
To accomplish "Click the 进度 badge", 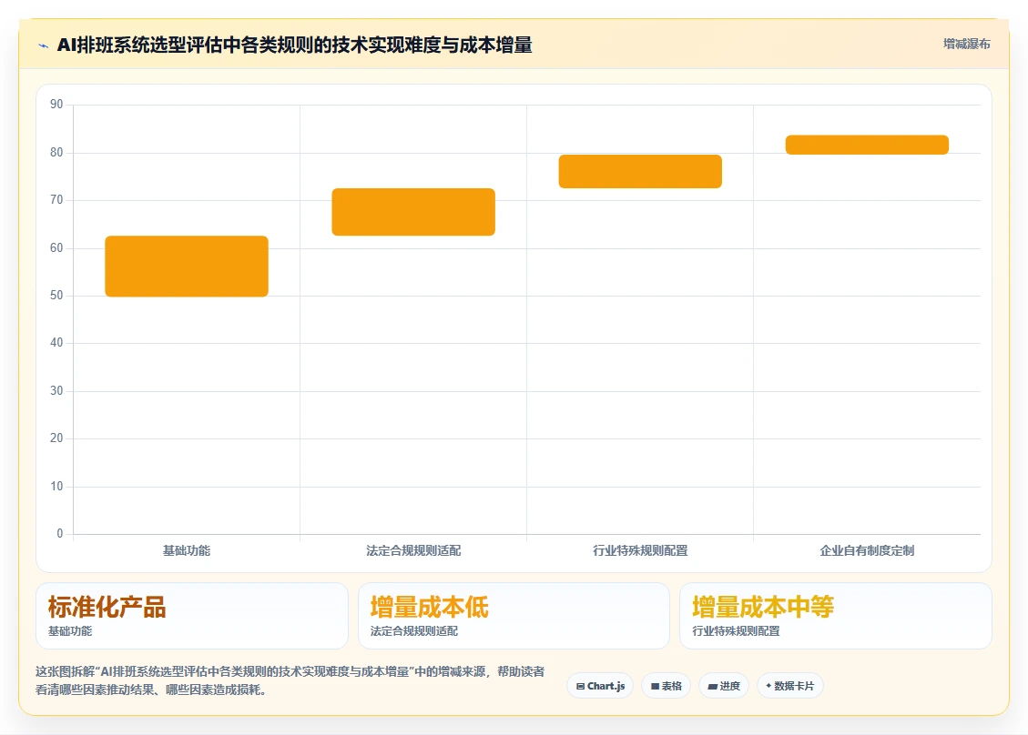I will [724, 686].
